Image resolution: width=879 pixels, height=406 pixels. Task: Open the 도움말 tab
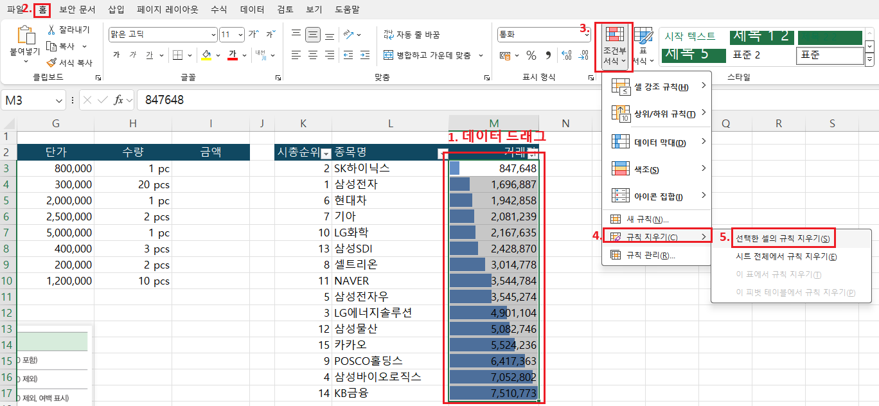[347, 10]
